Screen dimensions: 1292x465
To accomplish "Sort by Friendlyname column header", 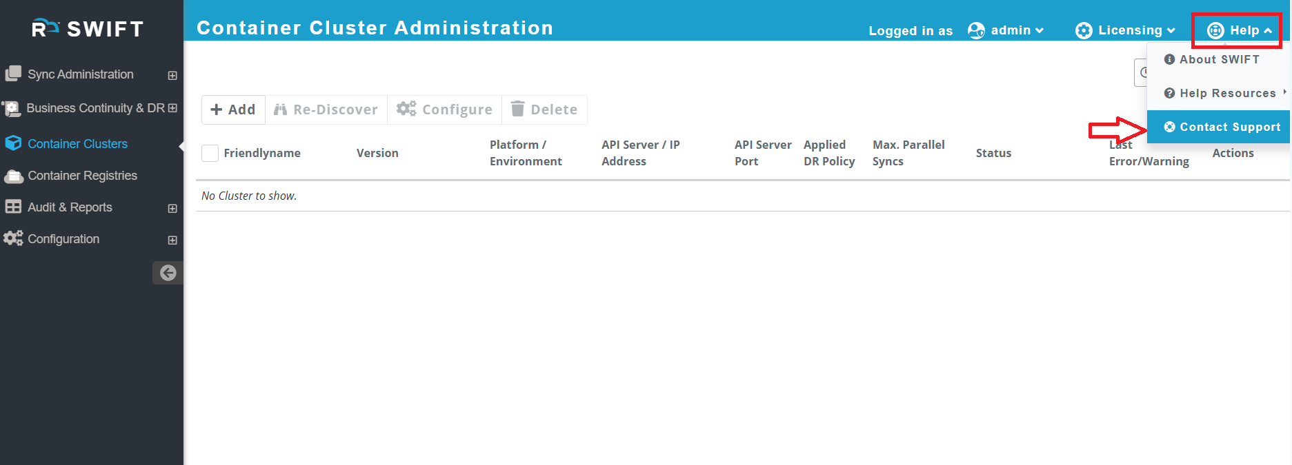I will pyautogui.click(x=262, y=153).
